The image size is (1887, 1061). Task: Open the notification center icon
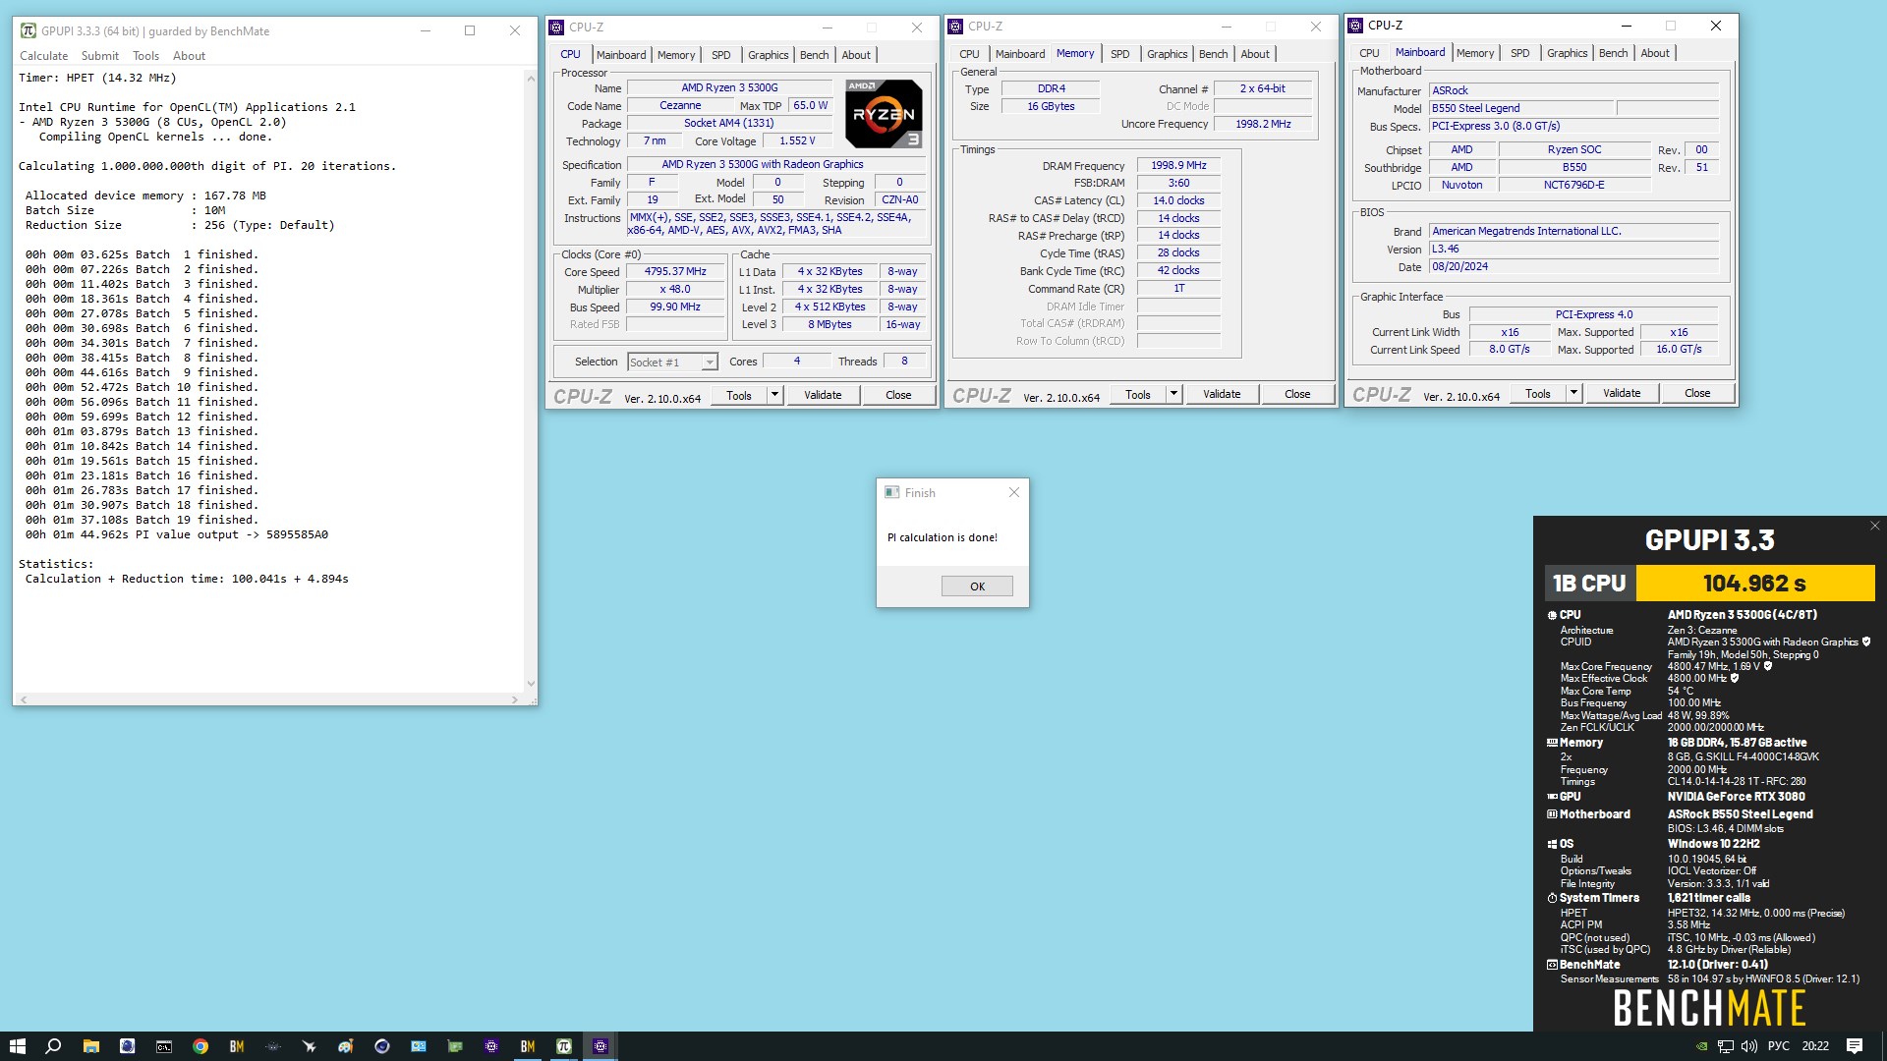click(x=1855, y=1046)
